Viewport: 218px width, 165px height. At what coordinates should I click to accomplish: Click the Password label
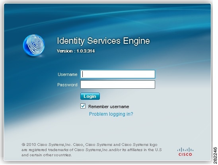click(67, 85)
